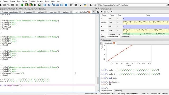
Task: Run selection or current line icon
Action: tap(35, 5)
